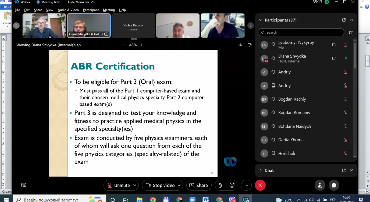Click the Share button
Screen dimensions: 370x202
click(199, 185)
